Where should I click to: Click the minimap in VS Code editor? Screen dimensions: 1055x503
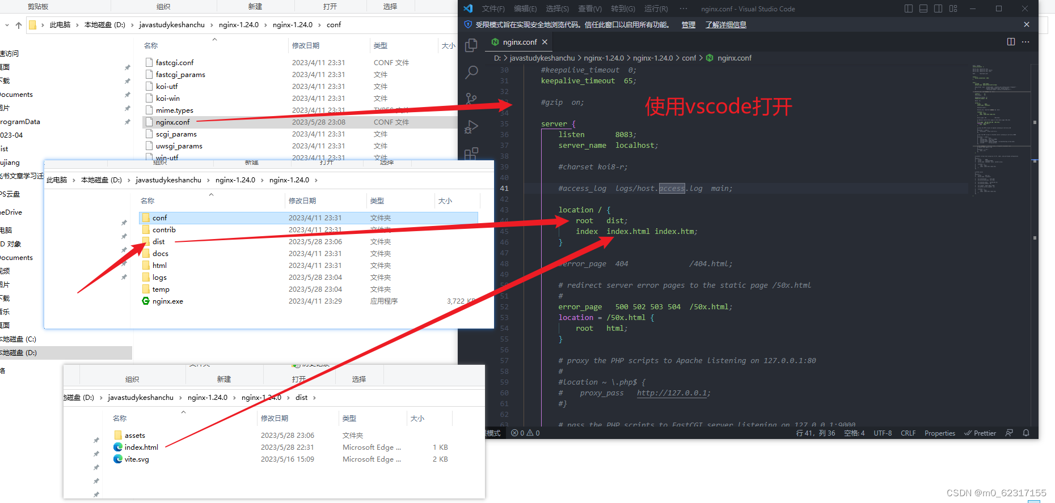1002,130
